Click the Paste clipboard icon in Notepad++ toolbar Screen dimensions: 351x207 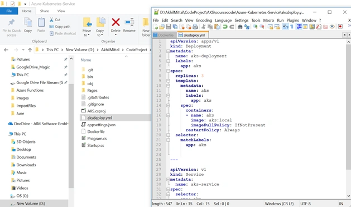pos(217,27)
